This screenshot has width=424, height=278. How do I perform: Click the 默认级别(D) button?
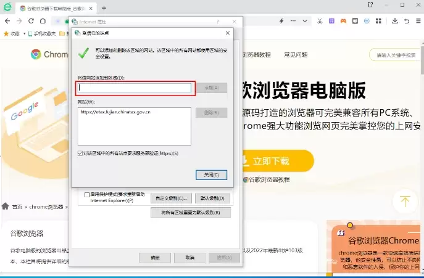point(212,198)
